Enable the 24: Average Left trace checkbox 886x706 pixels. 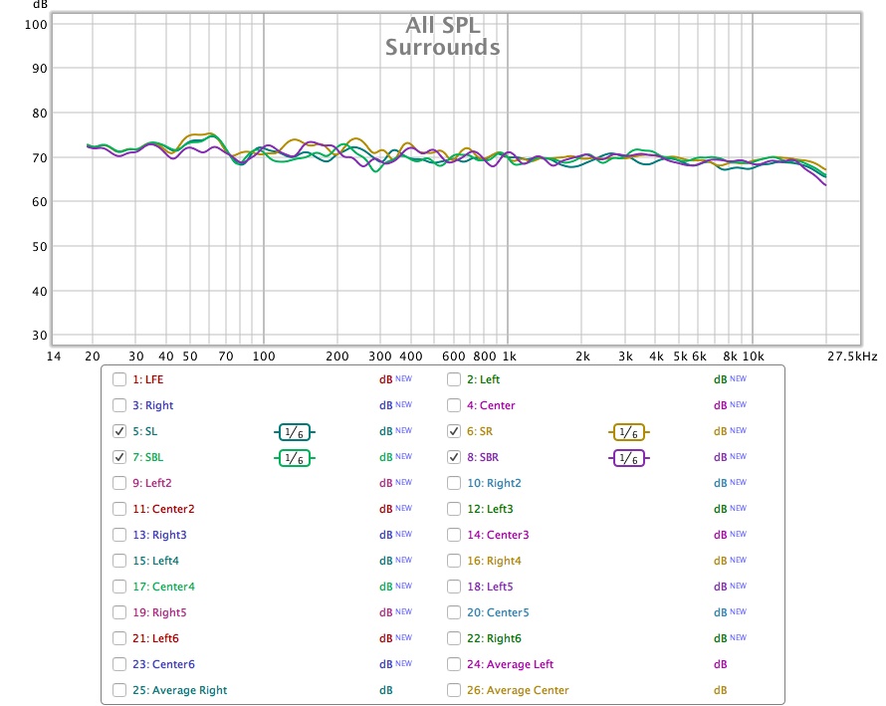pos(454,664)
